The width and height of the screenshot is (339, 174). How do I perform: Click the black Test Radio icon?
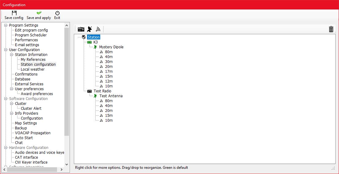pyautogui.click(x=90, y=91)
